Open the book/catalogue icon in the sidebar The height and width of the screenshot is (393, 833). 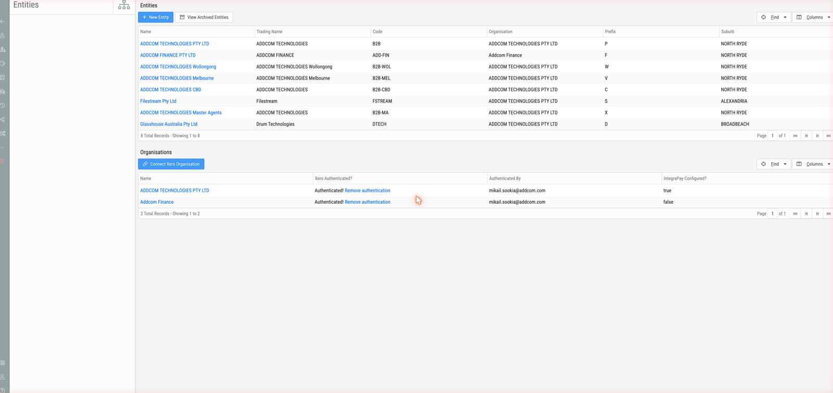tap(3, 77)
